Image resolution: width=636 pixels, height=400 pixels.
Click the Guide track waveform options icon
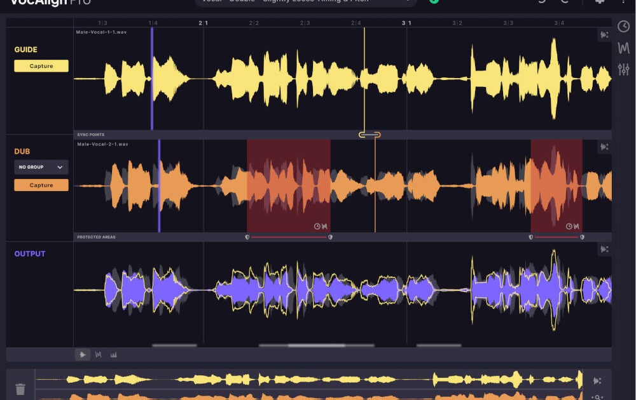(604, 35)
